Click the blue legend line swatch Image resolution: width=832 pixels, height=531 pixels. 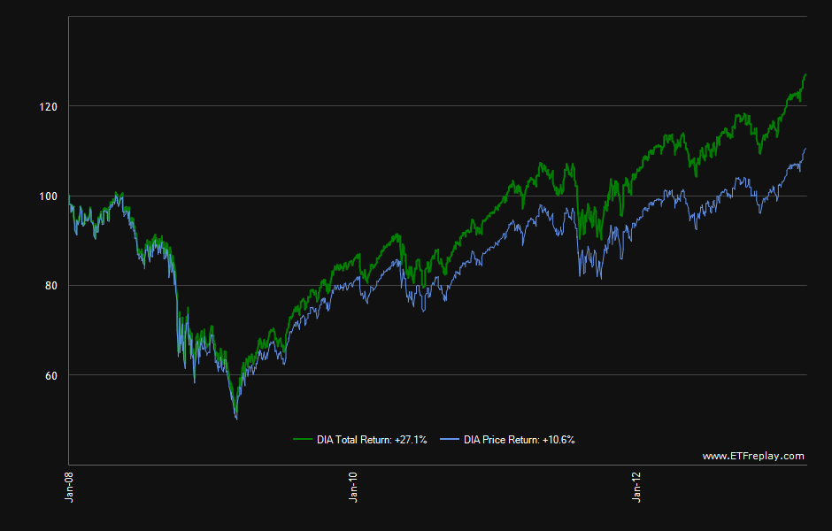point(450,439)
